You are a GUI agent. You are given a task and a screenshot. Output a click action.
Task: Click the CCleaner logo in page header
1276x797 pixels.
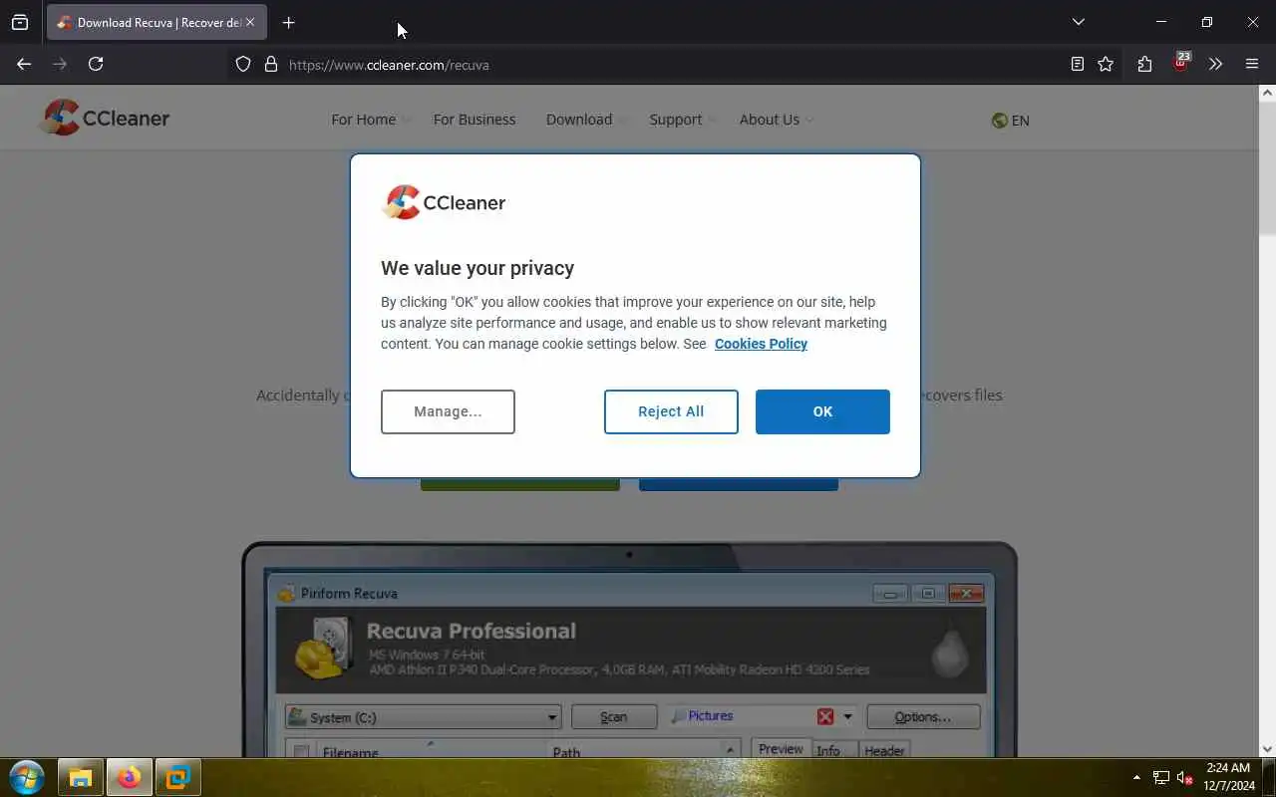click(106, 118)
